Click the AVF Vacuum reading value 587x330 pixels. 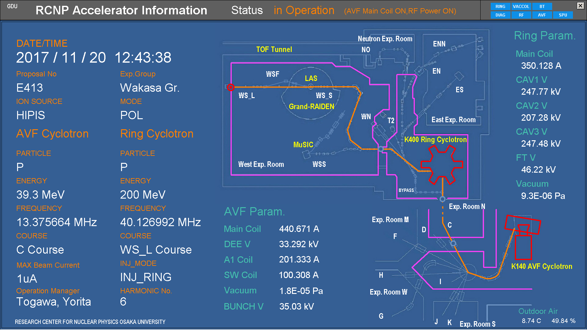tap(301, 291)
